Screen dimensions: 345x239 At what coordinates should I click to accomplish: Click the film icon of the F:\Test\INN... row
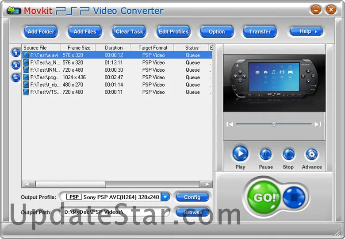point(26,70)
